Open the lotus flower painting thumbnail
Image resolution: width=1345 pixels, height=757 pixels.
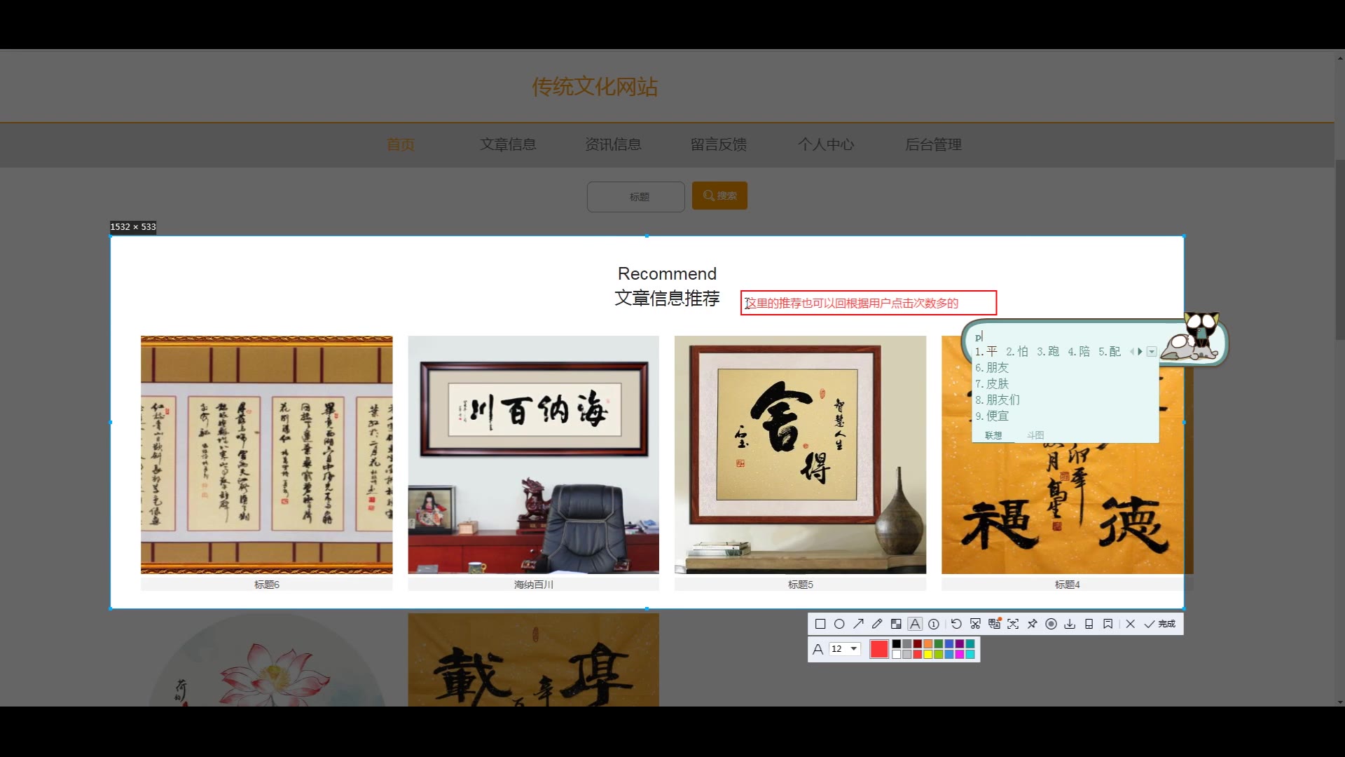[x=266, y=660]
